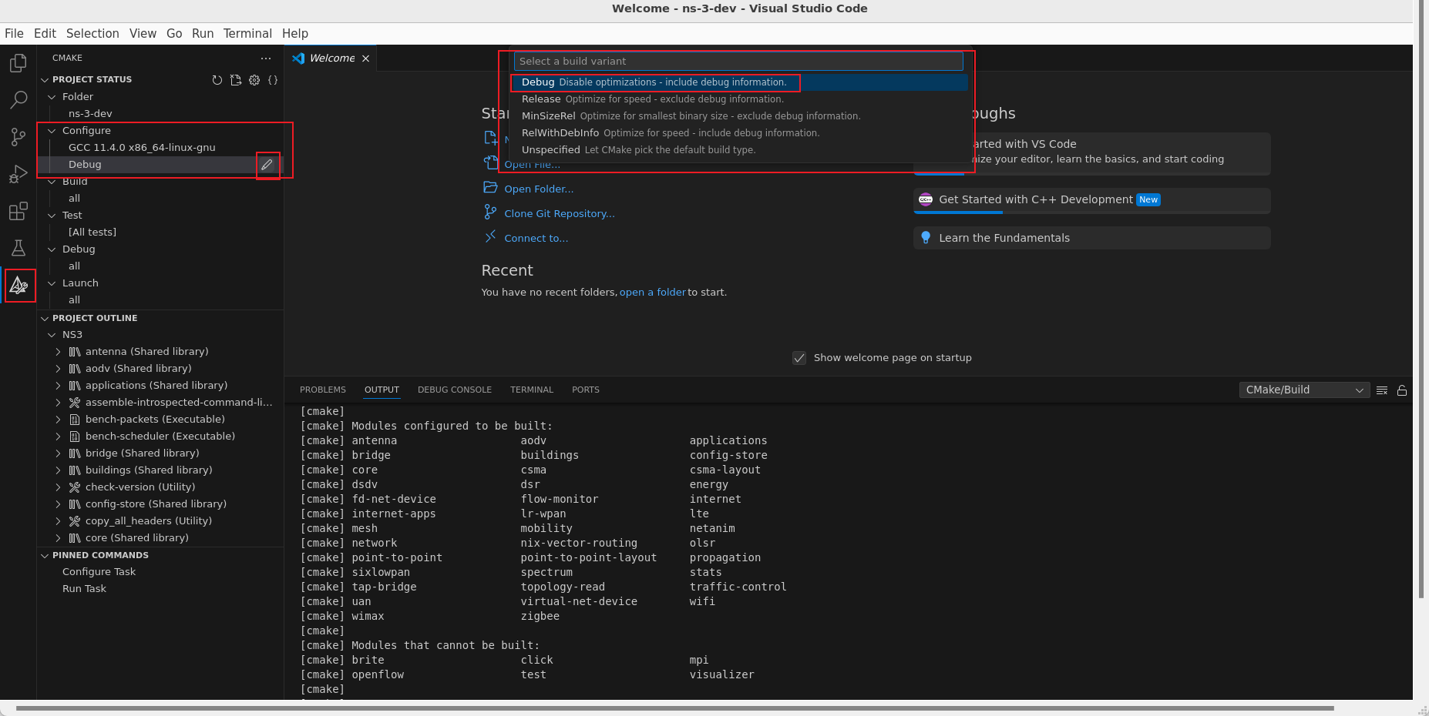Click the Clone Git Repository... link
Viewport: 1429px width, 716px height.
(560, 214)
